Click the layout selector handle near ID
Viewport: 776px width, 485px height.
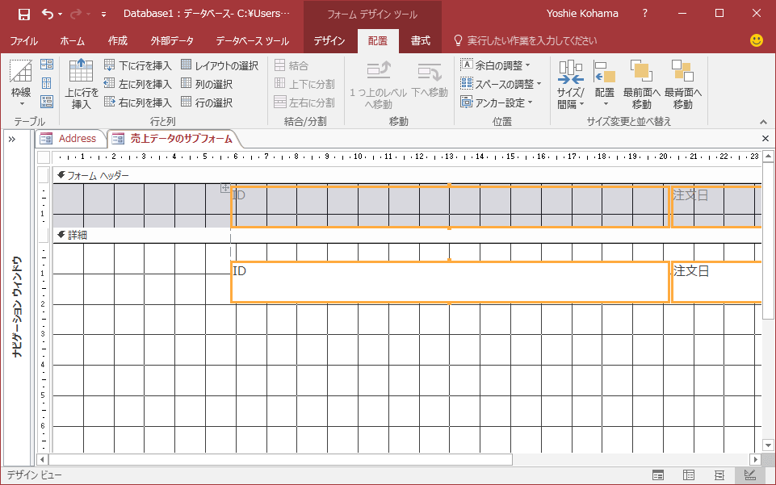225,188
